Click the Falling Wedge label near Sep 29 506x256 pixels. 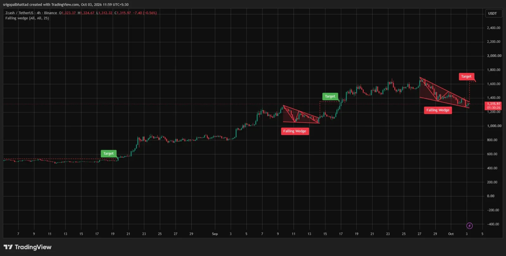(x=438, y=110)
